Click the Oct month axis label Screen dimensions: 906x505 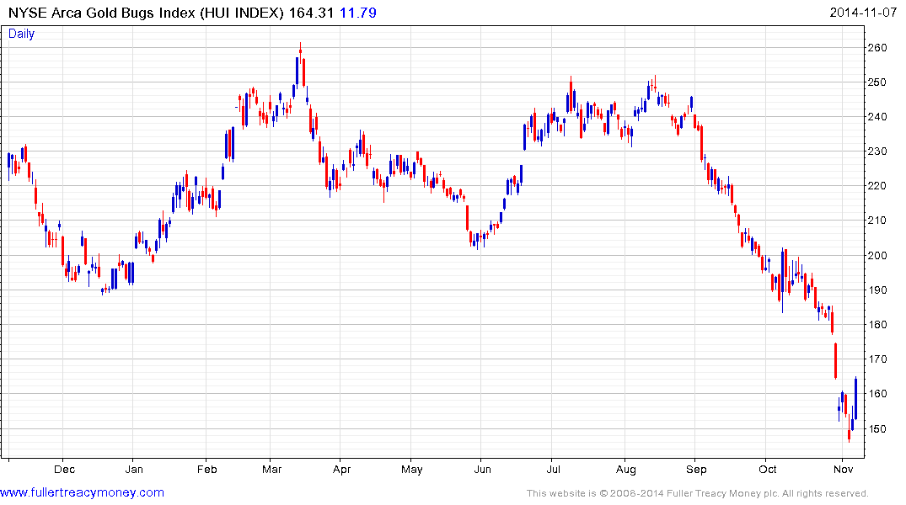pyautogui.click(x=767, y=469)
